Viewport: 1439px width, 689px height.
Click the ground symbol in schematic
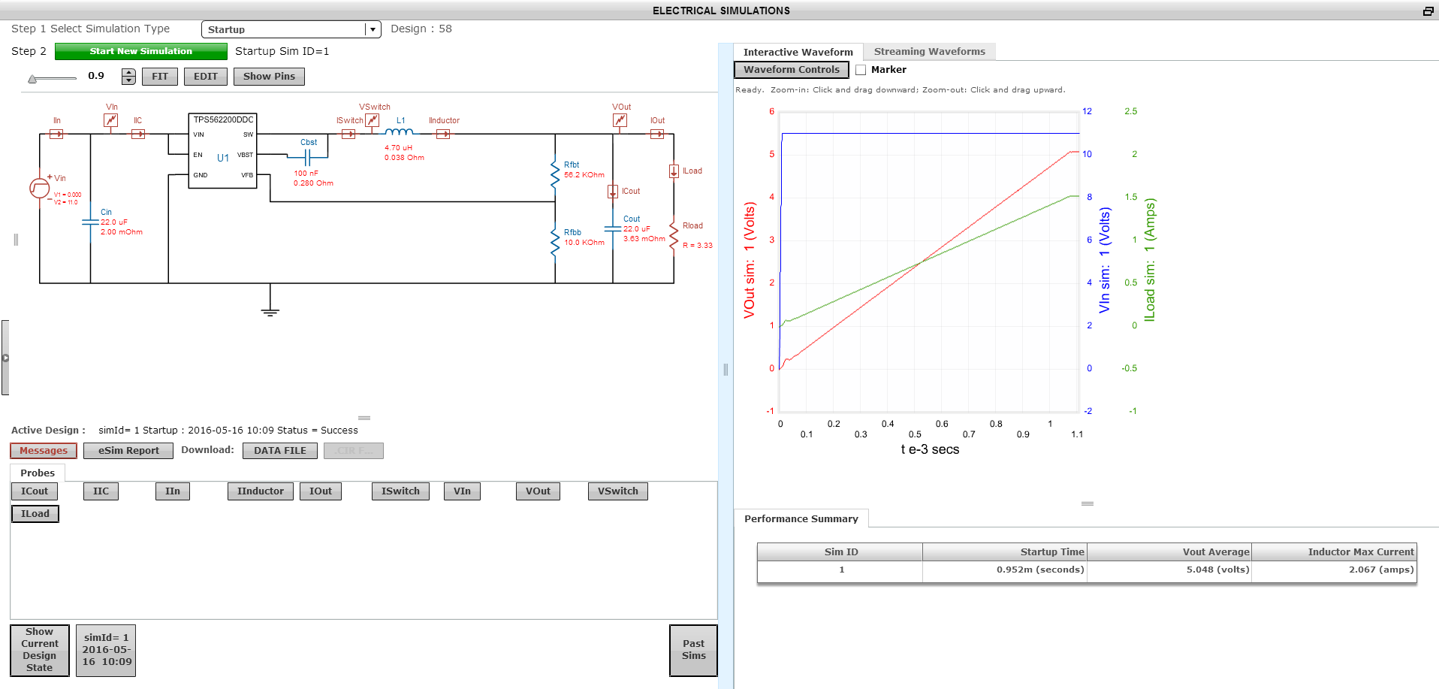[x=270, y=311]
